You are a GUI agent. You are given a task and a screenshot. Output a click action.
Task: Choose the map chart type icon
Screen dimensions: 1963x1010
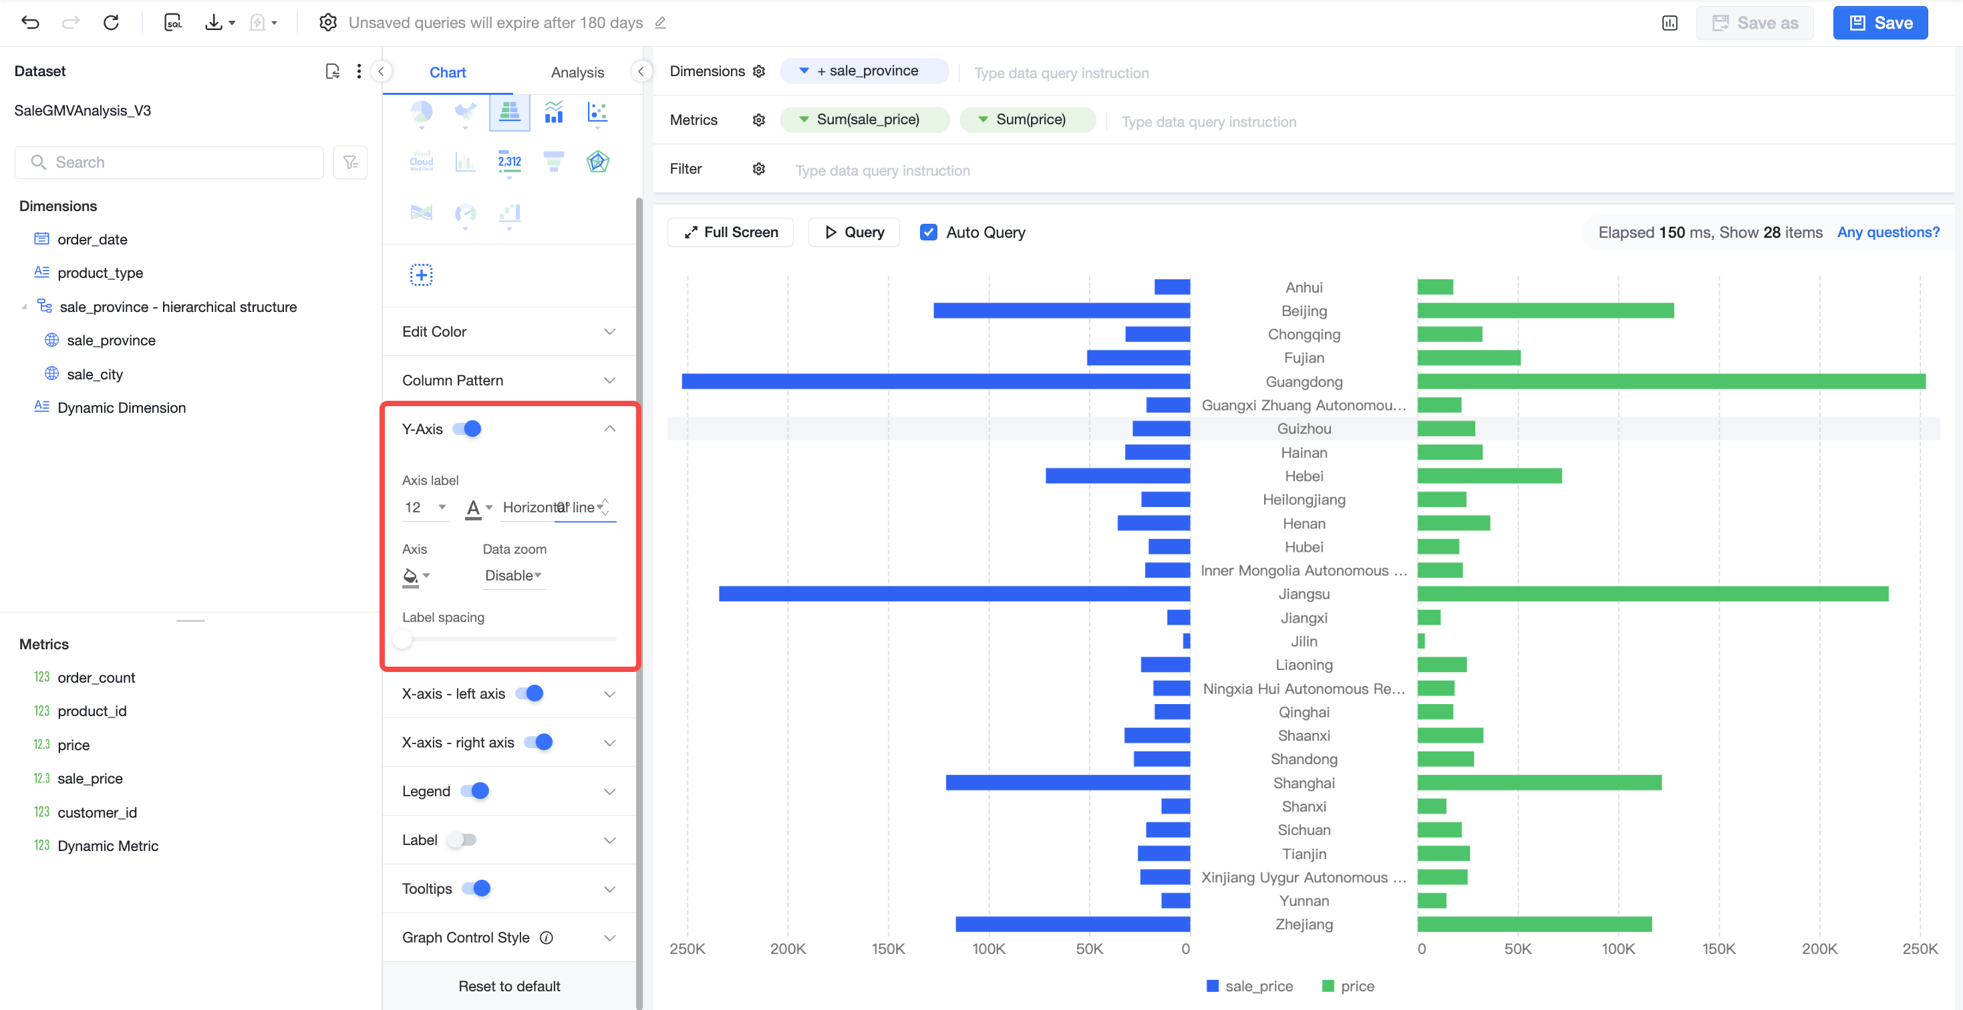click(465, 113)
